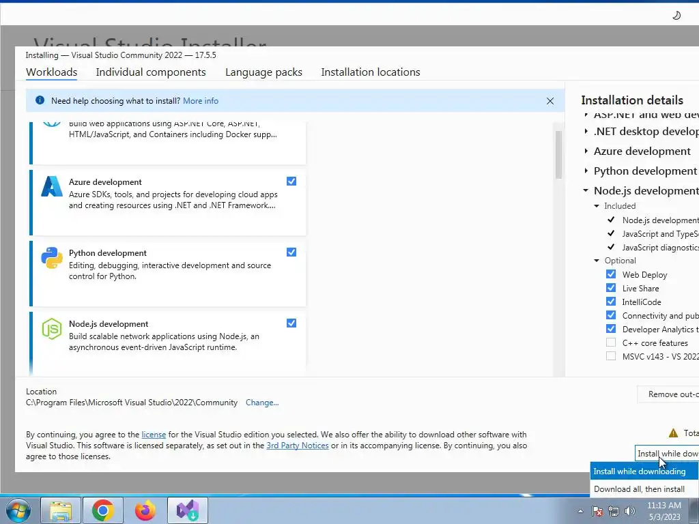Click the network tray icon
This screenshot has width=699, height=524.
pos(614,511)
